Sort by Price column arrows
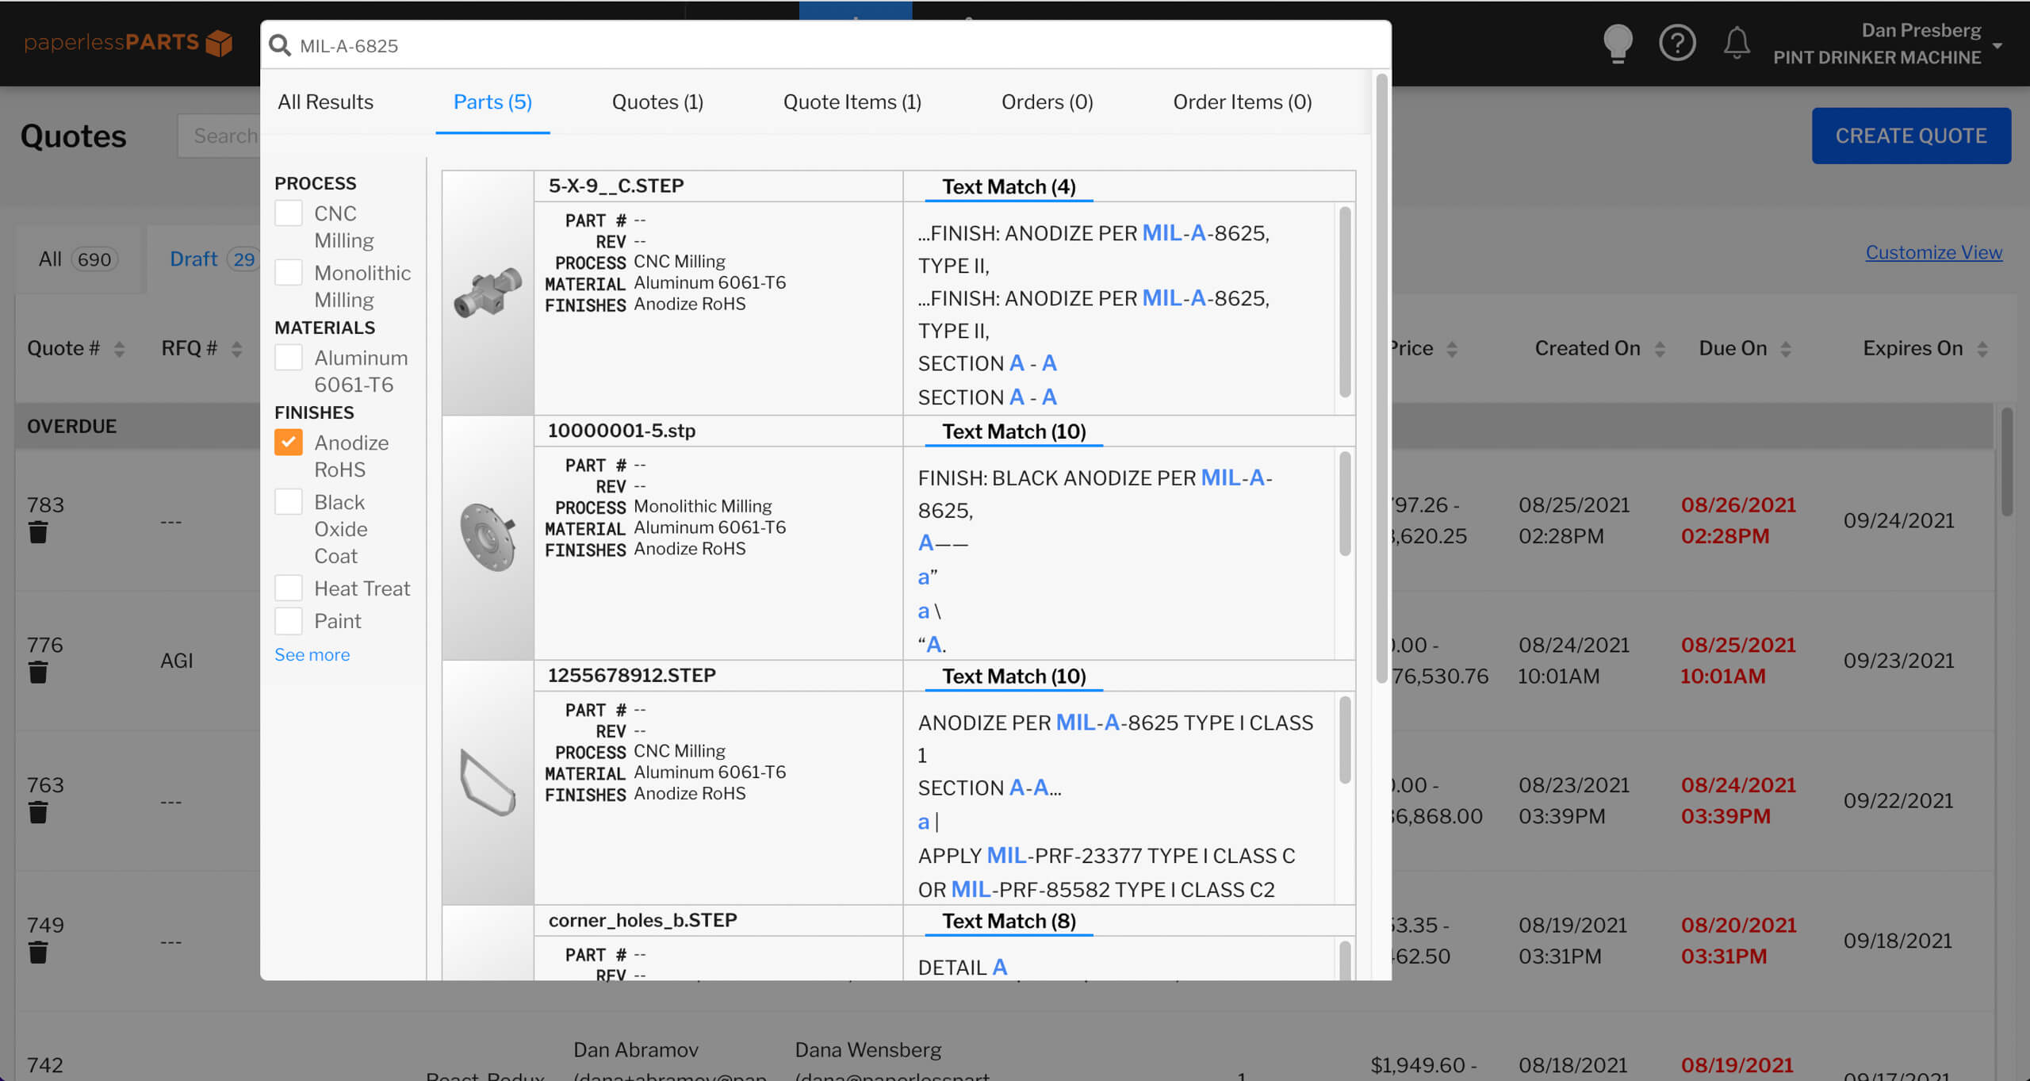 [x=1451, y=349]
